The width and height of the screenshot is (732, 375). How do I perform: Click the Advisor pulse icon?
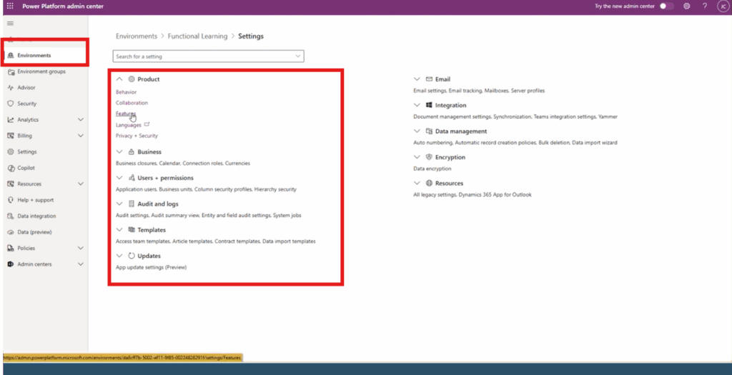click(11, 88)
